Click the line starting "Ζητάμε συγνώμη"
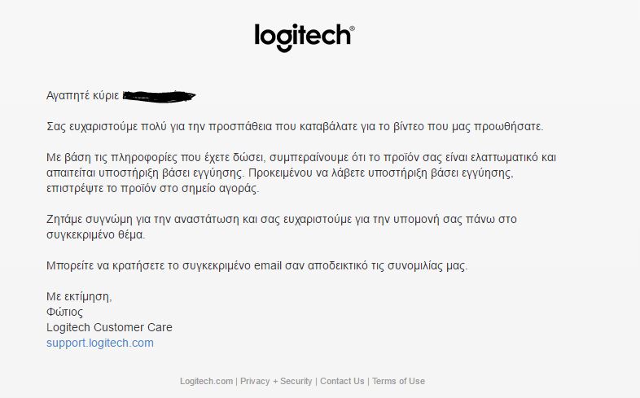 (282, 220)
